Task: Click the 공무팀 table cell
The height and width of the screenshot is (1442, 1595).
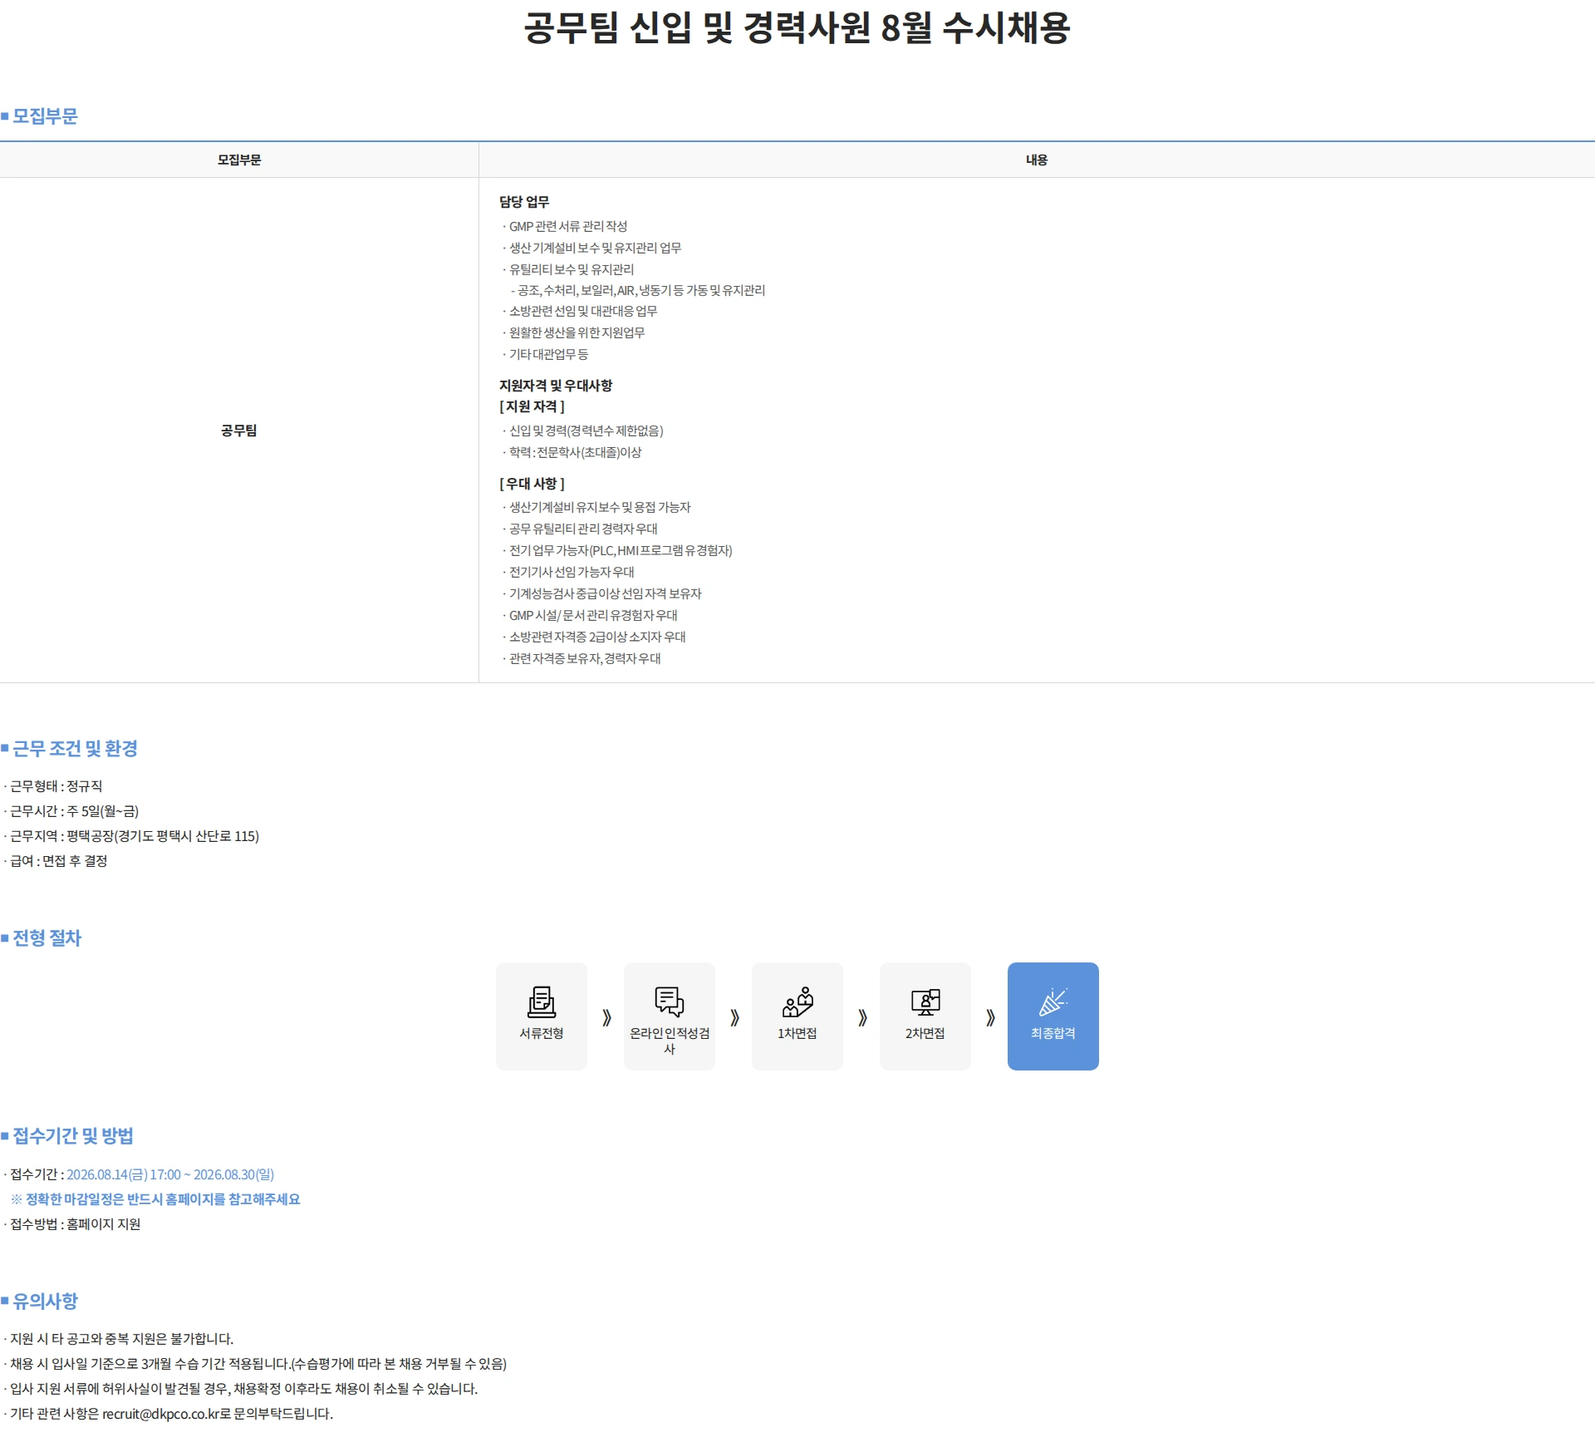Action: pos(239,431)
